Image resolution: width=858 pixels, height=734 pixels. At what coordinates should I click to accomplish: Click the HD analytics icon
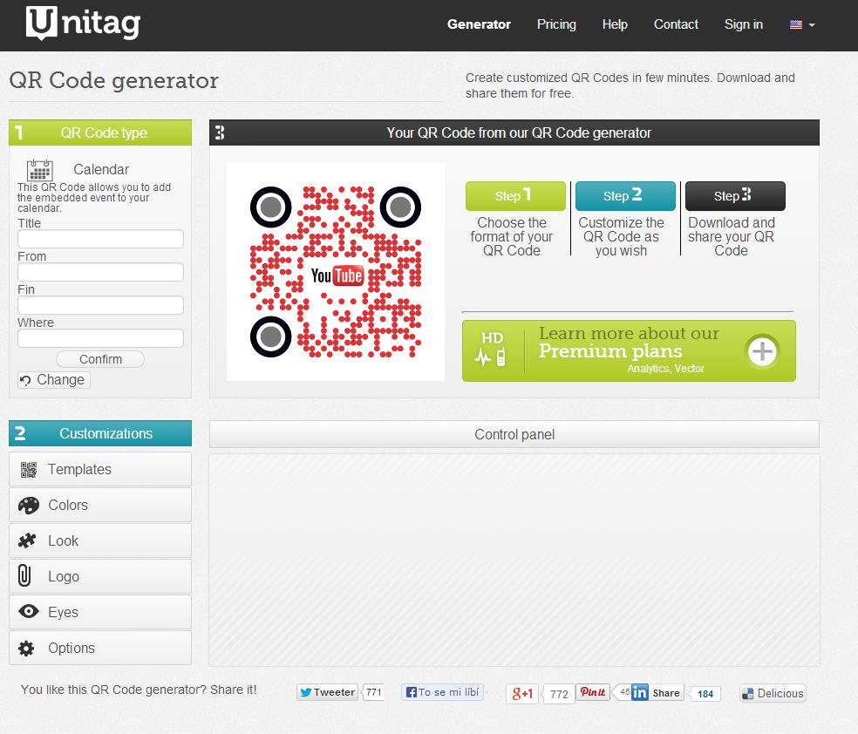click(491, 349)
